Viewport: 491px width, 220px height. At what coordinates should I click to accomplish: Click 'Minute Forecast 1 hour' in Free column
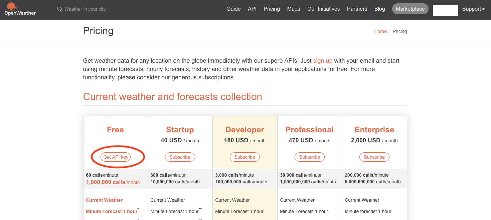(112, 211)
